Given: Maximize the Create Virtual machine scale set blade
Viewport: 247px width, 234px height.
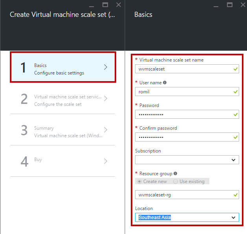Looking at the screenshot, I should (x=105, y=5).
